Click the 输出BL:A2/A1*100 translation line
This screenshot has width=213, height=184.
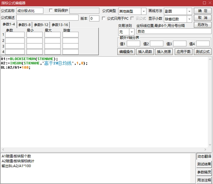[16, 166]
